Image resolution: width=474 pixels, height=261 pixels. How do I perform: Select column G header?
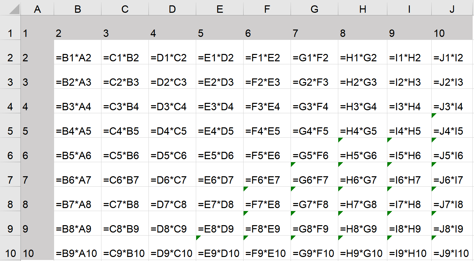[314, 8]
